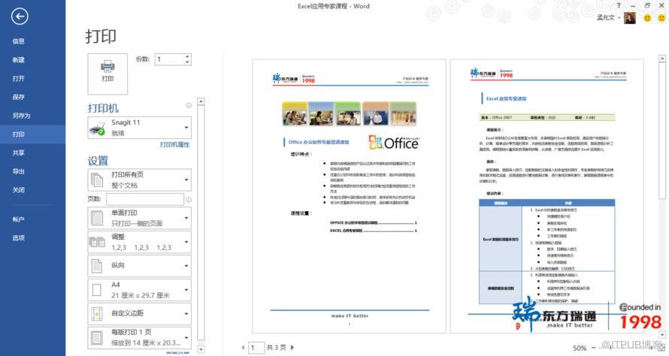This screenshot has width=669, height=356.
Task: Increase copies with the up spinner arrow
Action: (187, 56)
